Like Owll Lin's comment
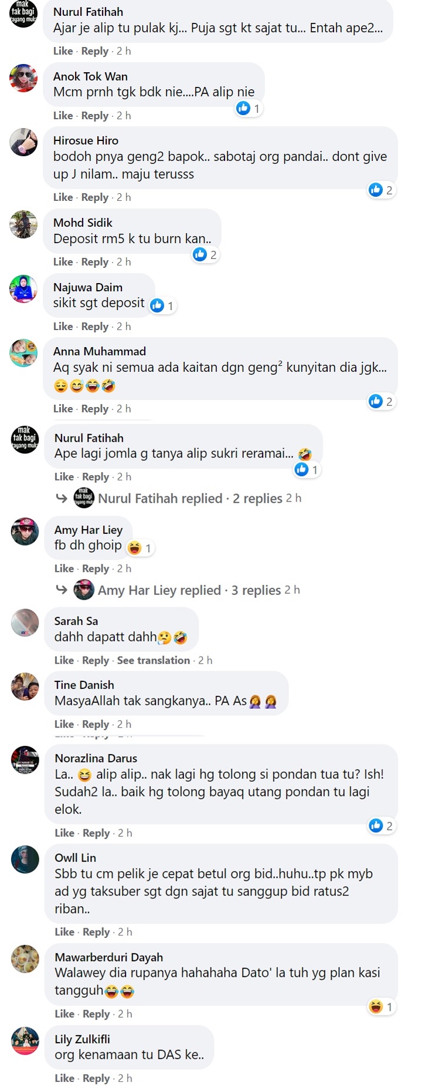432x1086 pixels. tap(64, 932)
